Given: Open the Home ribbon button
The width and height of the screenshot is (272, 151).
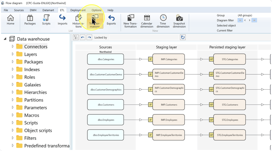Looking at the screenshot, I should (x=11, y=20).
